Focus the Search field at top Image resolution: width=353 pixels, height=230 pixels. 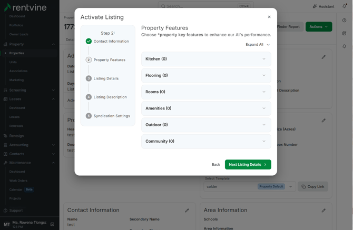tap(206, 6)
